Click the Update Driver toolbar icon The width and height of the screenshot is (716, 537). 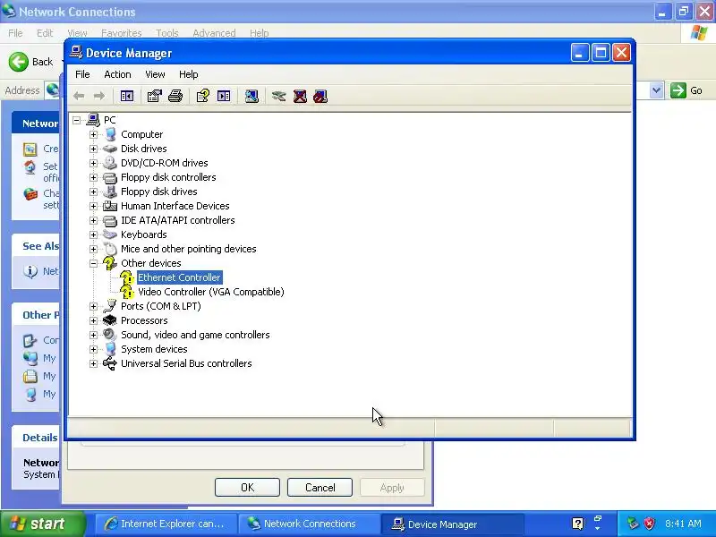[x=278, y=96]
